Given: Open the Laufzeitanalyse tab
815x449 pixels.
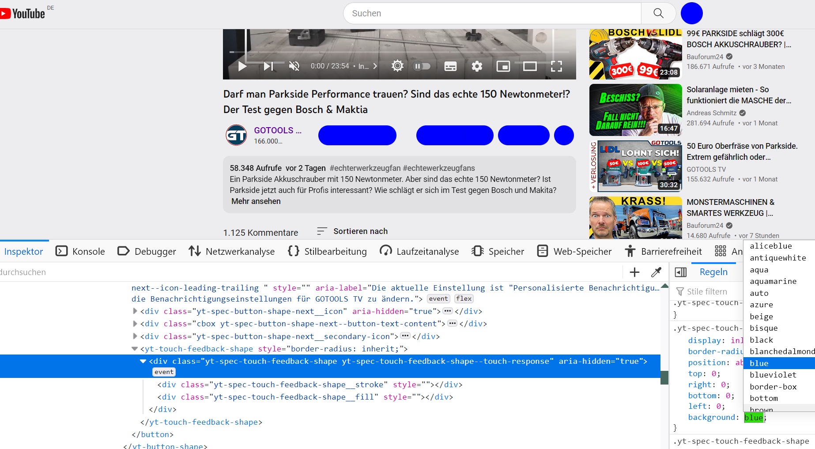Looking at the screenshot, I should click(419, 252).
